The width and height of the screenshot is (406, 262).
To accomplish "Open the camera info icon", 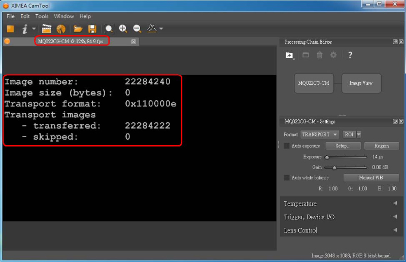I will click(x=24, y=29).
